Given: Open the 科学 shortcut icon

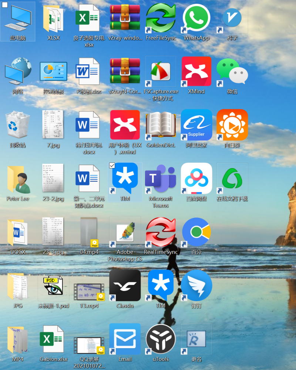Looking at the screenshot, I should click(x=232, y=18).
